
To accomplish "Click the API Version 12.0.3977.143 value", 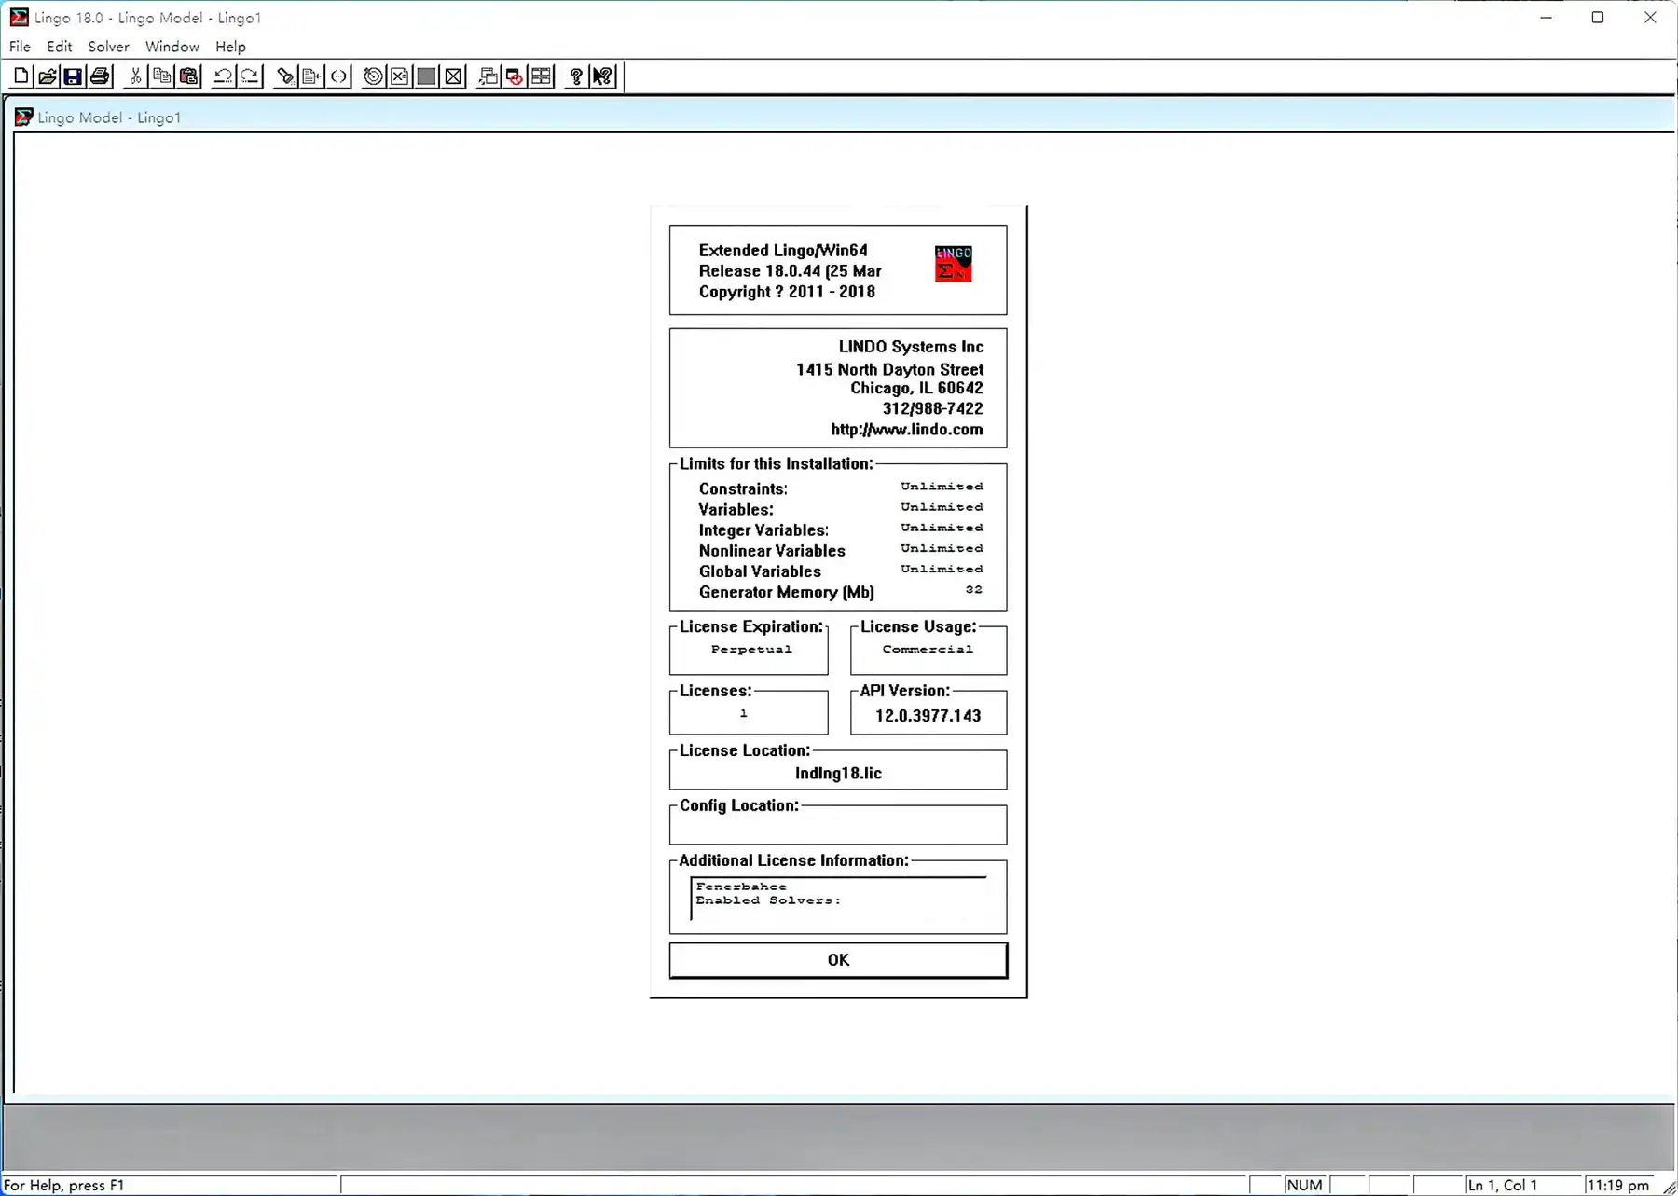I will [x=928, y=716].
